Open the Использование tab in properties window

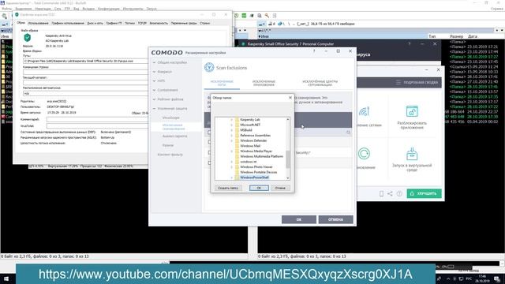38,23
